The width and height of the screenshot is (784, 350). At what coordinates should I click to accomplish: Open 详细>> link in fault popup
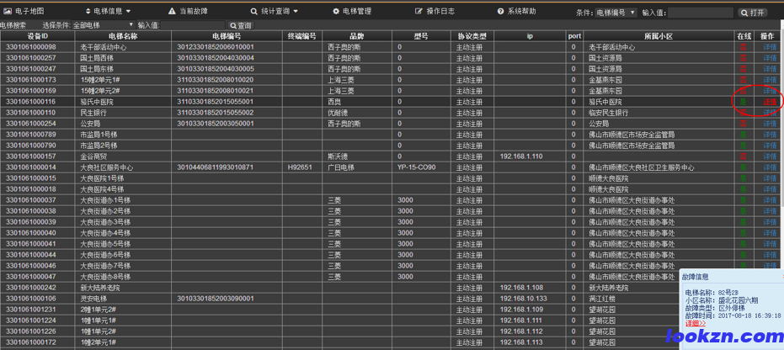pos(696,323)
